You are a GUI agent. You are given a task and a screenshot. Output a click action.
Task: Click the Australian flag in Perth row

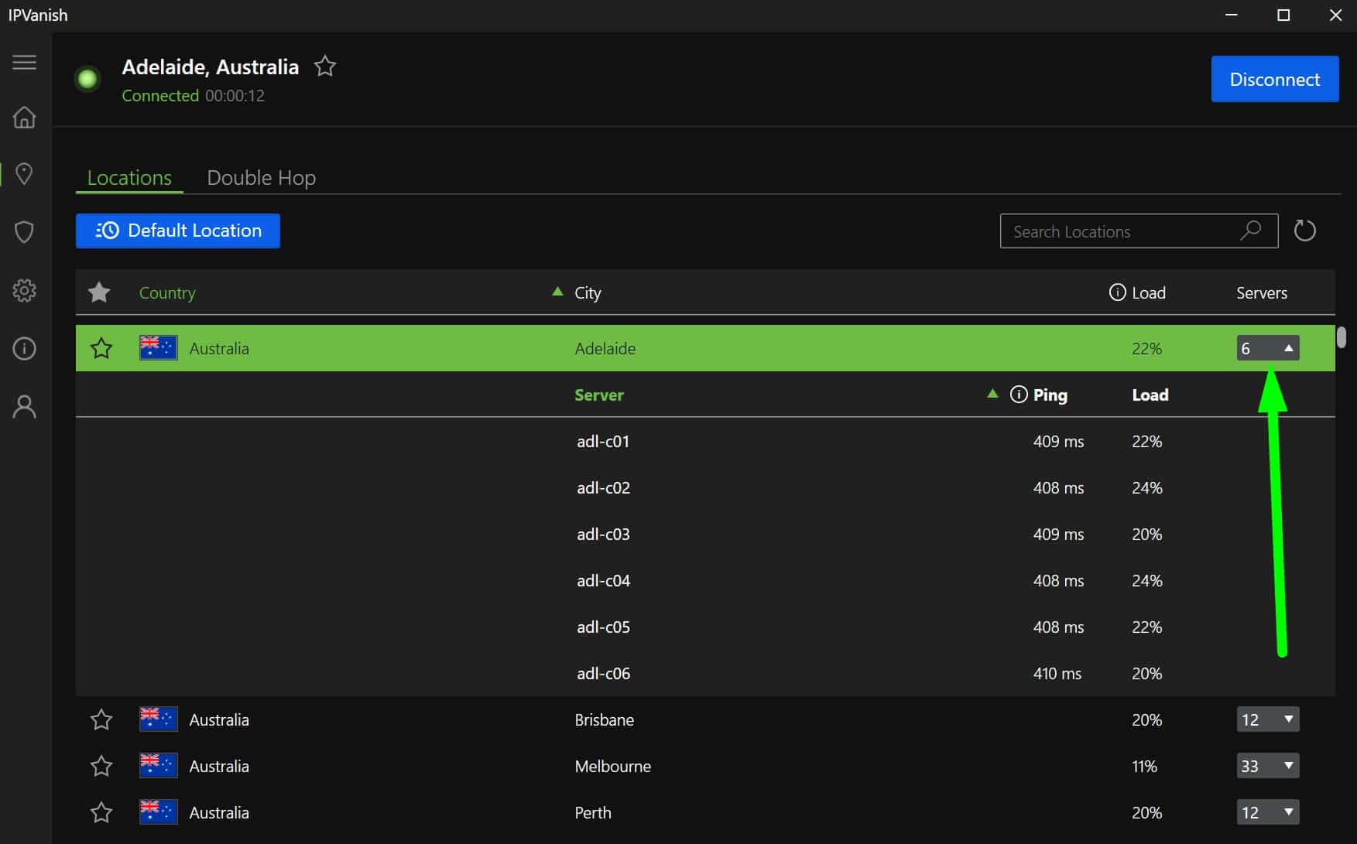click(159, 812)
